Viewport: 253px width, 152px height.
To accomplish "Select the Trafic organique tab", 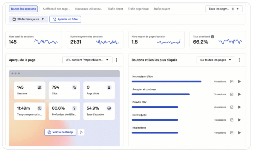I will 138,9.
